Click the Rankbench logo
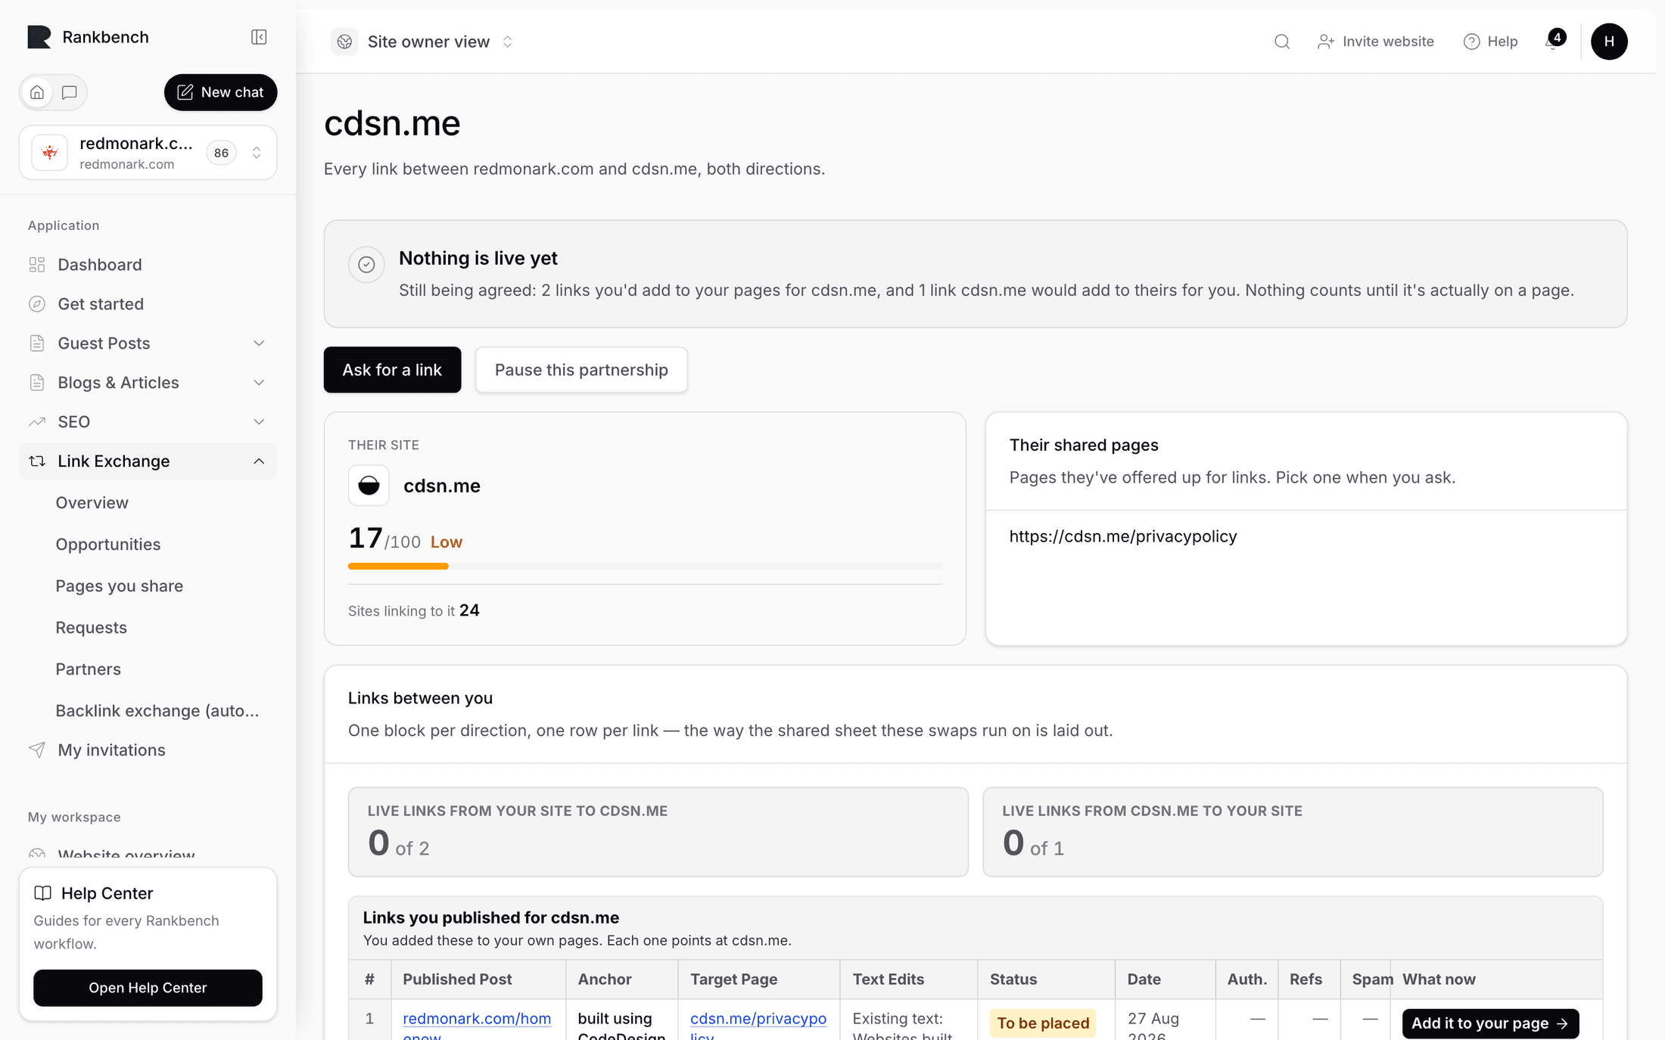 coord(39,37)
